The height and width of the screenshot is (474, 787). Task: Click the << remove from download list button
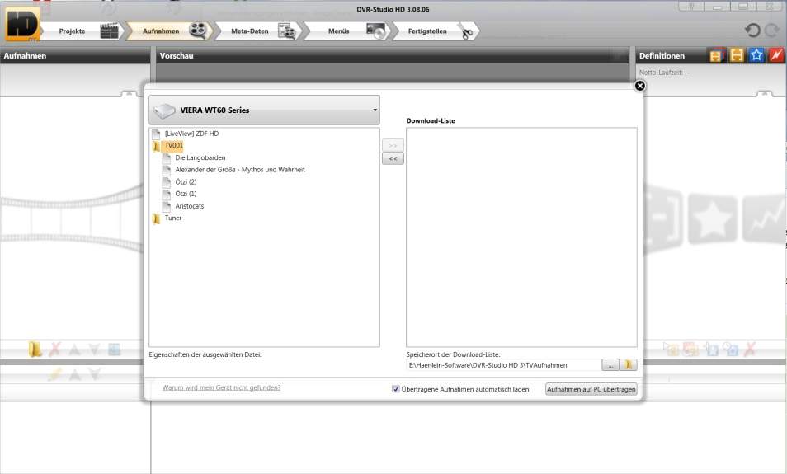click(393, 158)
